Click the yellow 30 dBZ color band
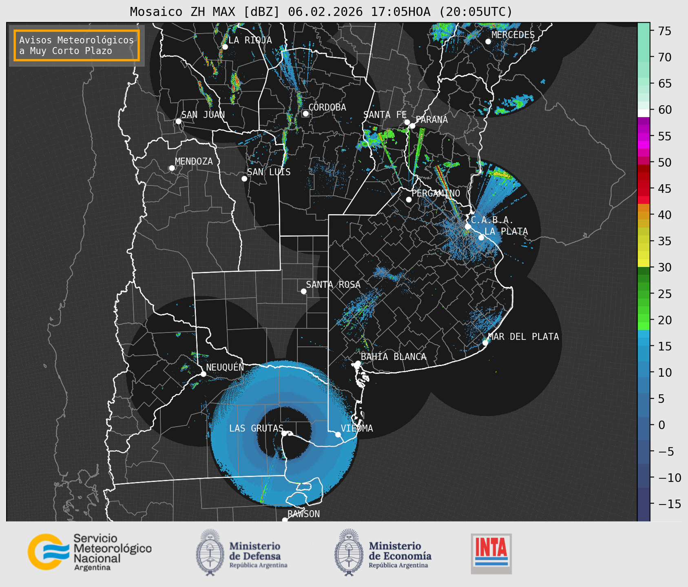The image size is (688, 587). pyautogui.click(x=644, y=263)
